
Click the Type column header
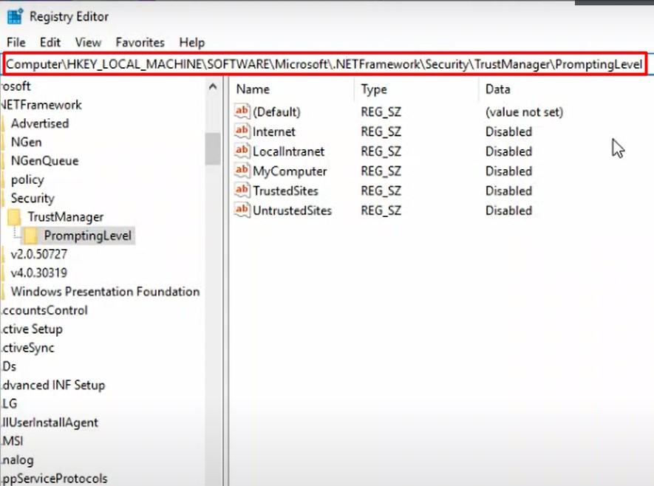(374, 89)
